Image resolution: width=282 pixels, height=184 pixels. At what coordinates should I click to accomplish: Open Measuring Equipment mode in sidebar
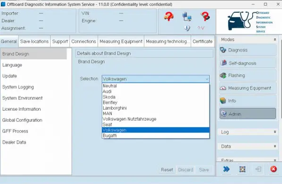coord(247,88)
